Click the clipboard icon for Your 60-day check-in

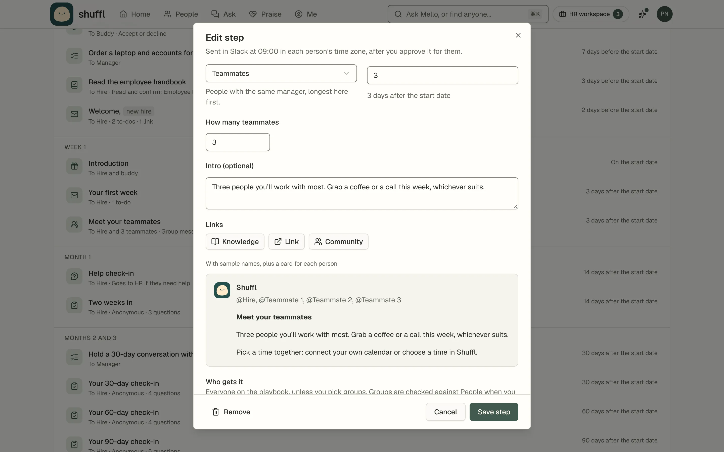(74, 416)
